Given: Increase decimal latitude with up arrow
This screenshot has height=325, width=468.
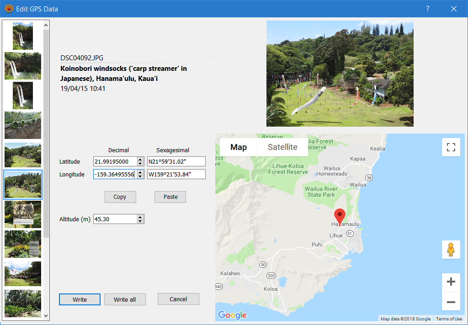Looking at the screenshot, I should pos(140,160).
